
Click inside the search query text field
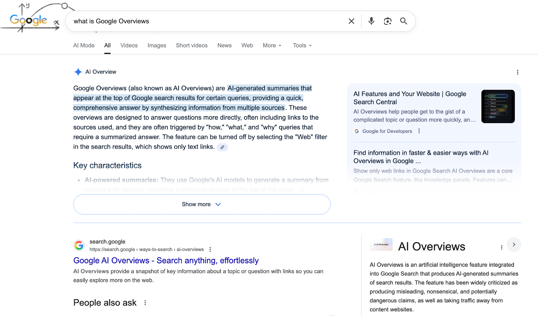pyautogui.click(x=202, y=21)
